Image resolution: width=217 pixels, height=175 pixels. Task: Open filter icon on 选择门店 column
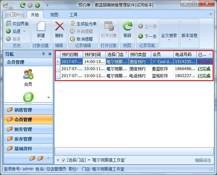coord(126,53)
